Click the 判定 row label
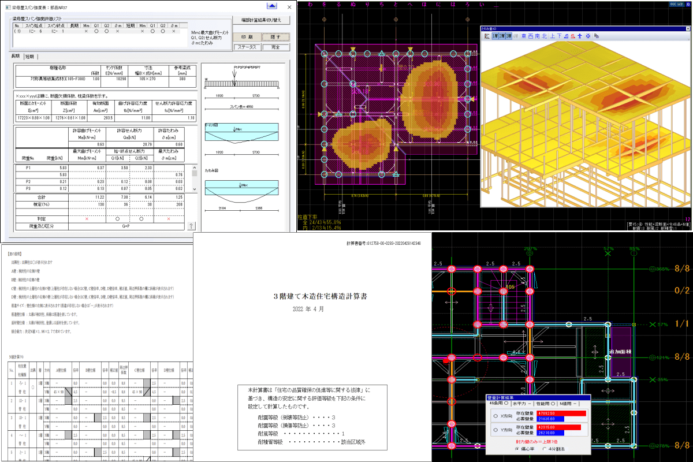This screenshot has height=462, width=693. [x=40, y=219]
